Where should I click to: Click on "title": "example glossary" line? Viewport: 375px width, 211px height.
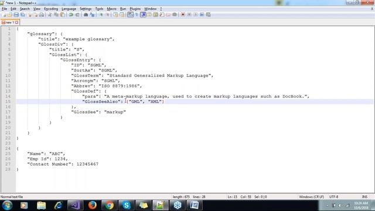pyautogui.click(x=76, y=39)
